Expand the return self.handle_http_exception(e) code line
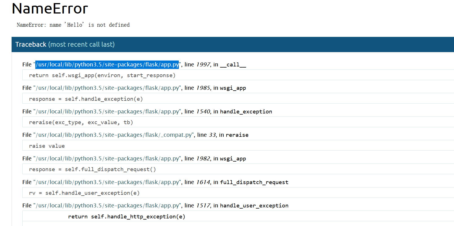Image resolution: width=454 pixels, height=226 pixels. pos(127,217)
